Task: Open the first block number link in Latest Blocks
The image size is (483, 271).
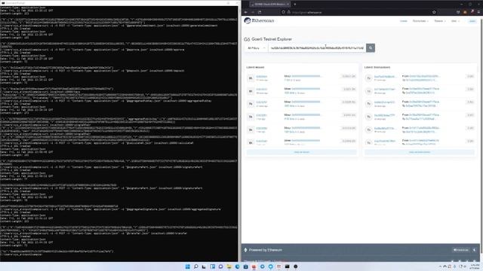Action: [262, 77]
